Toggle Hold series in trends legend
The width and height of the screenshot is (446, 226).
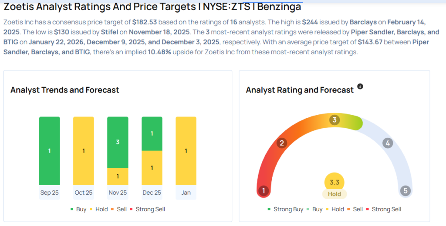coord(98,209)
